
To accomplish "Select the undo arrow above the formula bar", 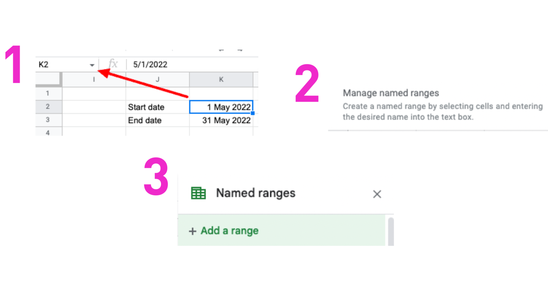I will pos(221,50).
